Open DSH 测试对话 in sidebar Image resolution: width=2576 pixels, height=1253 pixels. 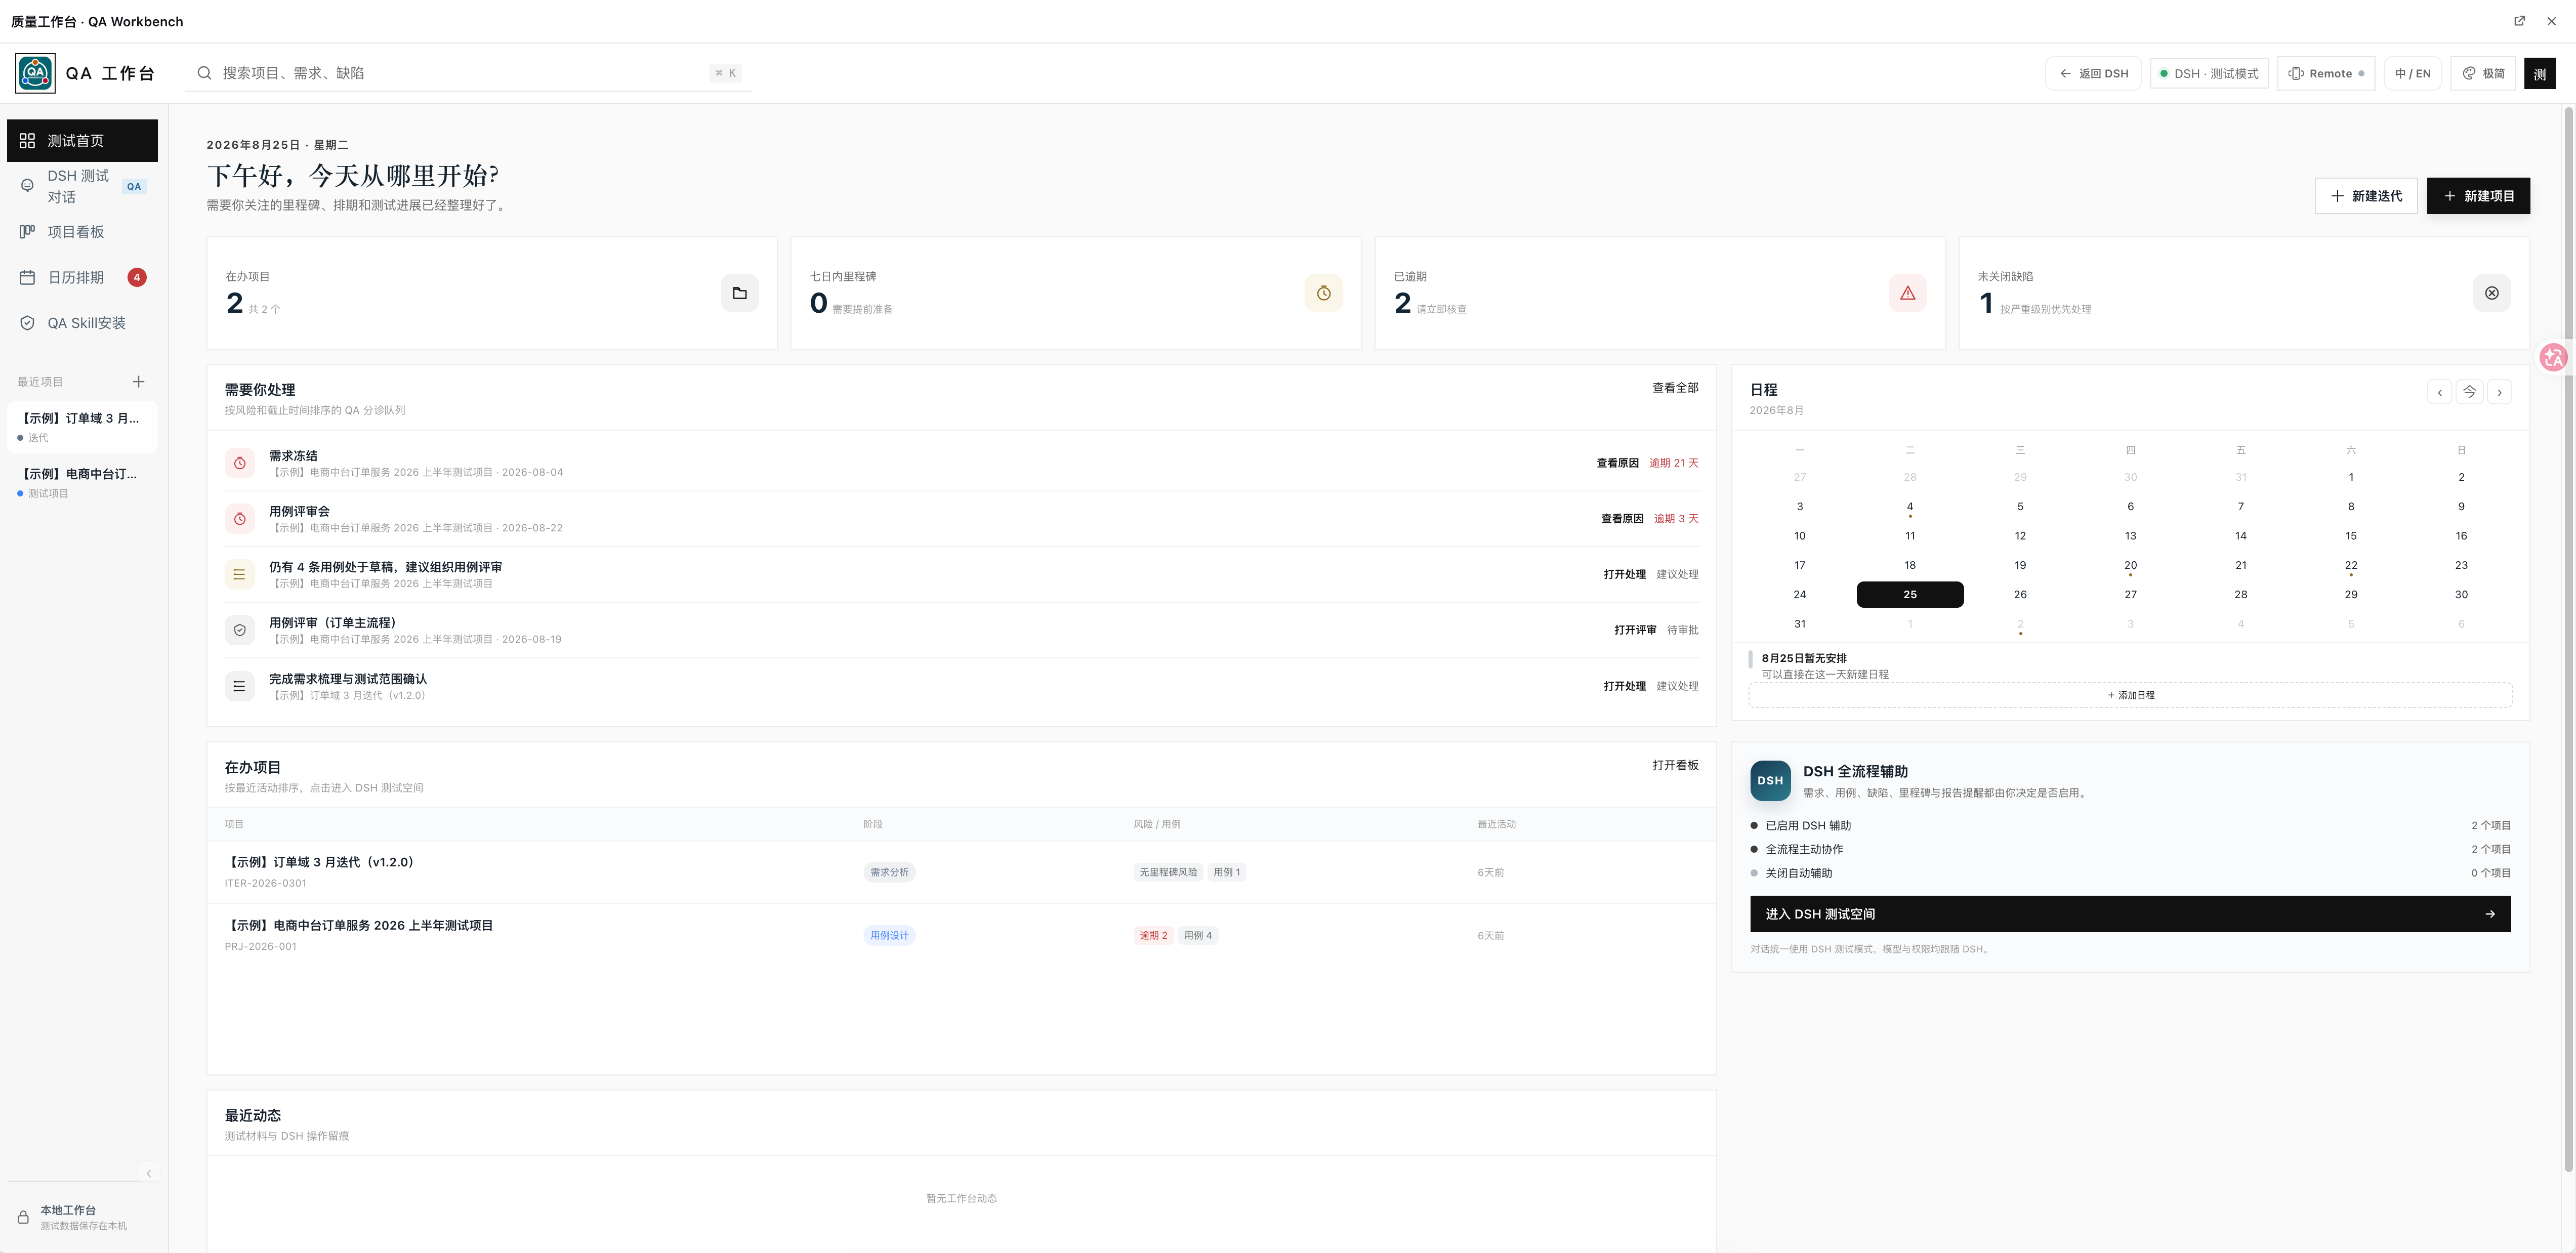82,186
